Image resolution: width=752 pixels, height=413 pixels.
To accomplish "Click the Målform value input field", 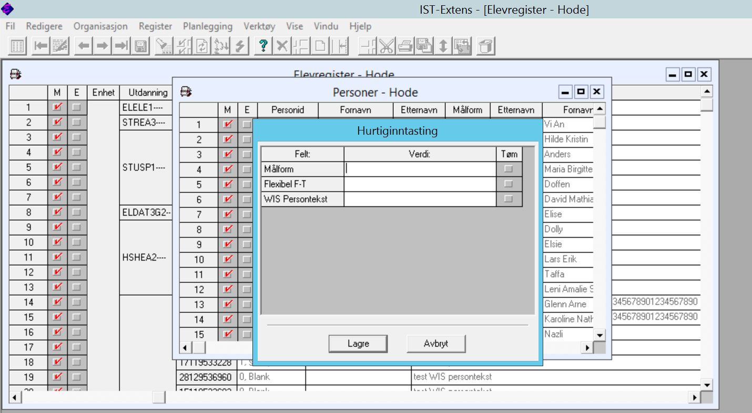I will pos(420,169).
